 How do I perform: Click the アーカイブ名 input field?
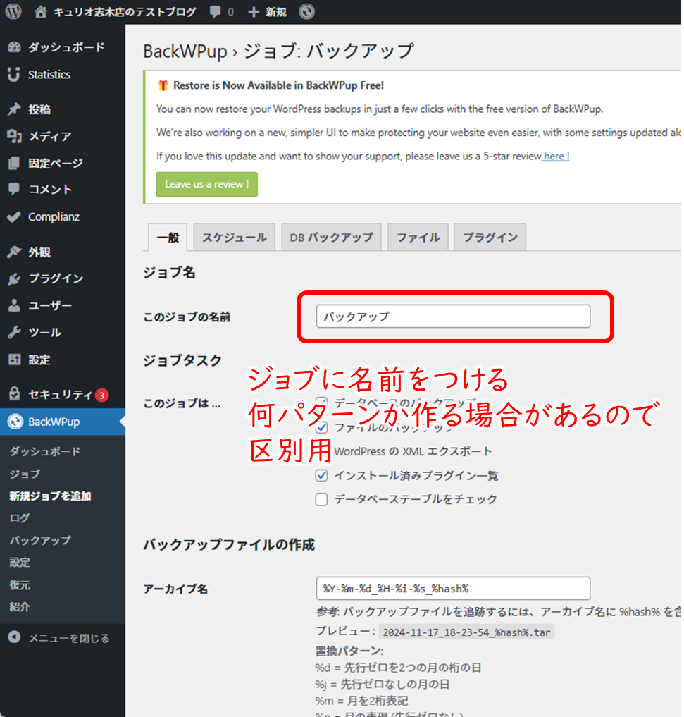point(453,589)
